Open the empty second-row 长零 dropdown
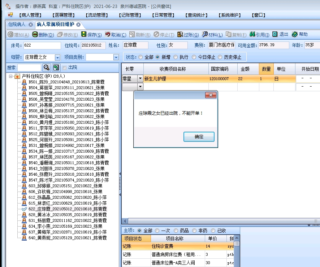 pos(140,87)
